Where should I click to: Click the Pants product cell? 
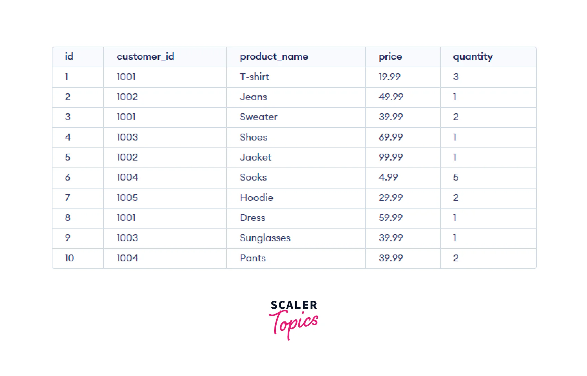253,258
